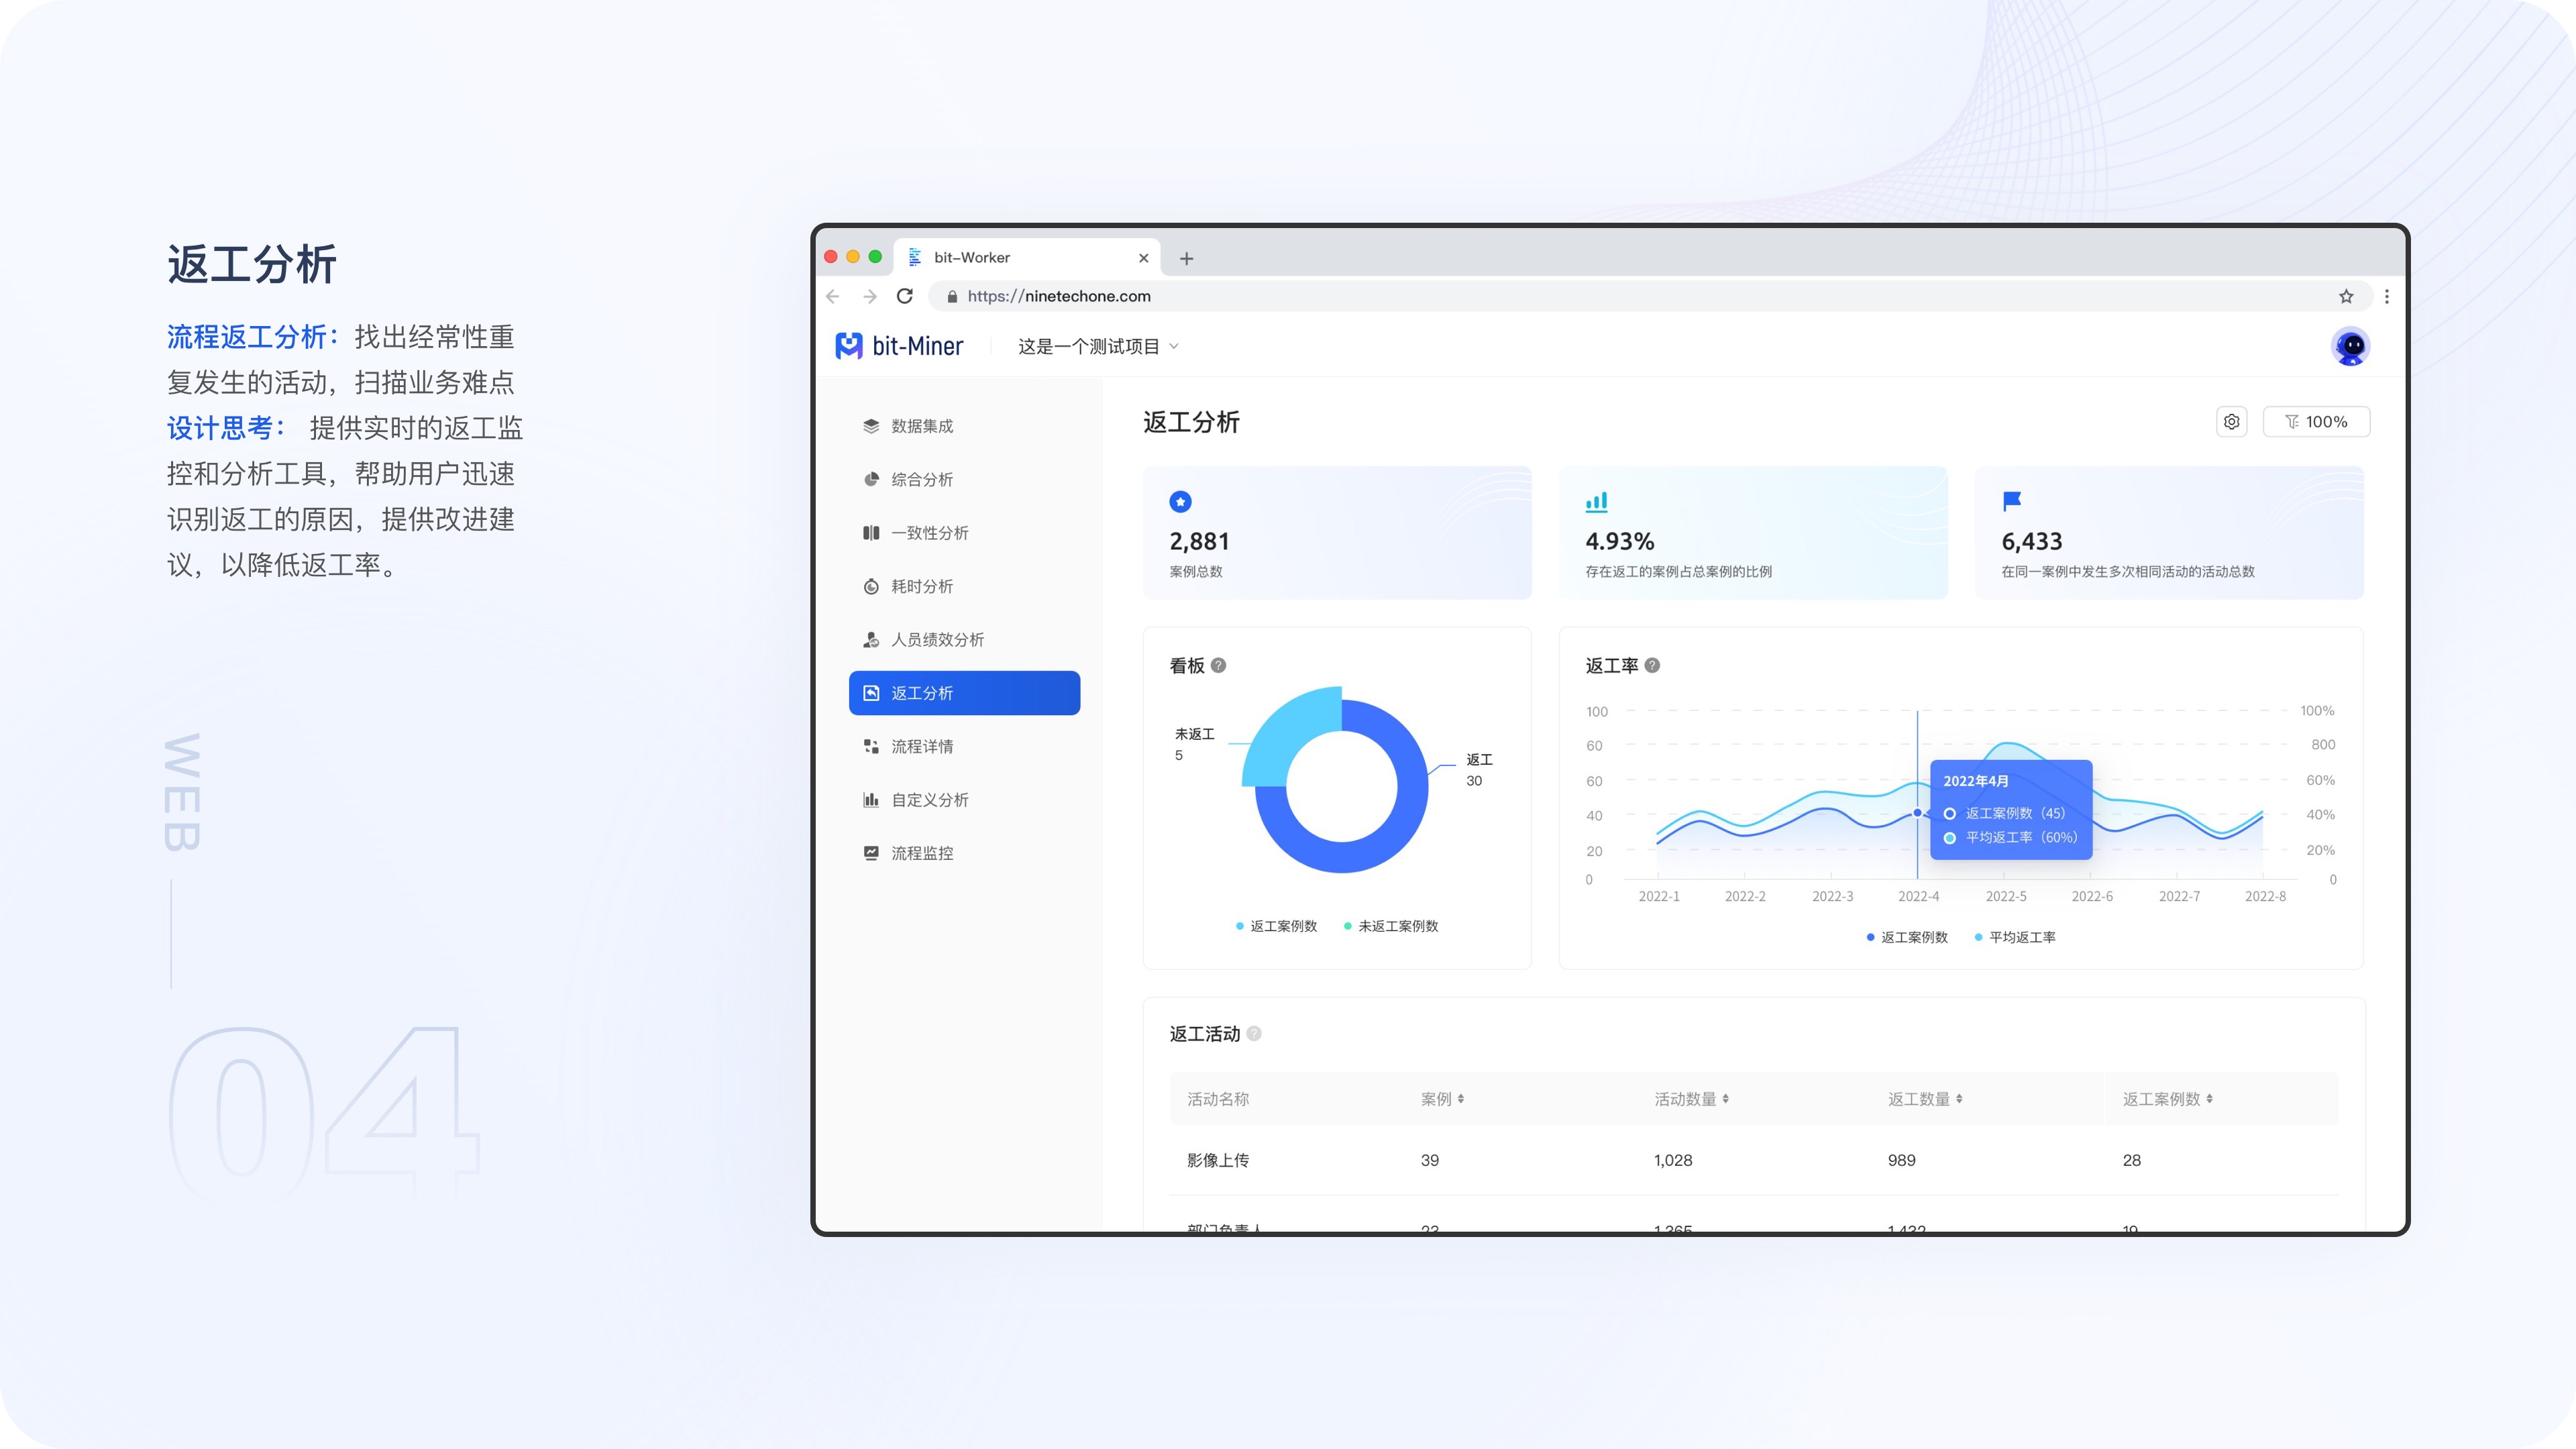The height and width of the screenshot is (1449, 2576).
Task: Select 返工分析 in sidebar
Action: [x=964, y=693]
